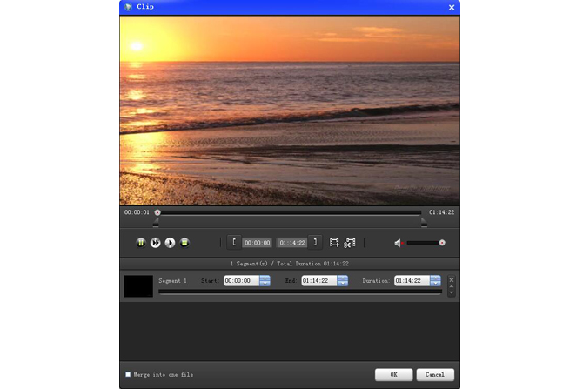Click the 01:14:22 end time box in toolbar
583x389 pixels.
292,243
